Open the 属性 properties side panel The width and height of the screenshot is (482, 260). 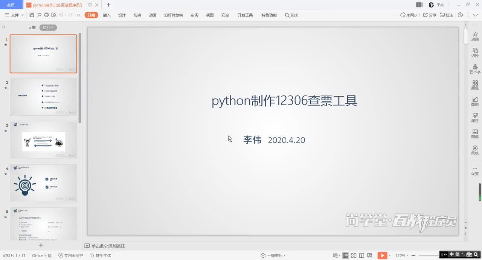475,118
